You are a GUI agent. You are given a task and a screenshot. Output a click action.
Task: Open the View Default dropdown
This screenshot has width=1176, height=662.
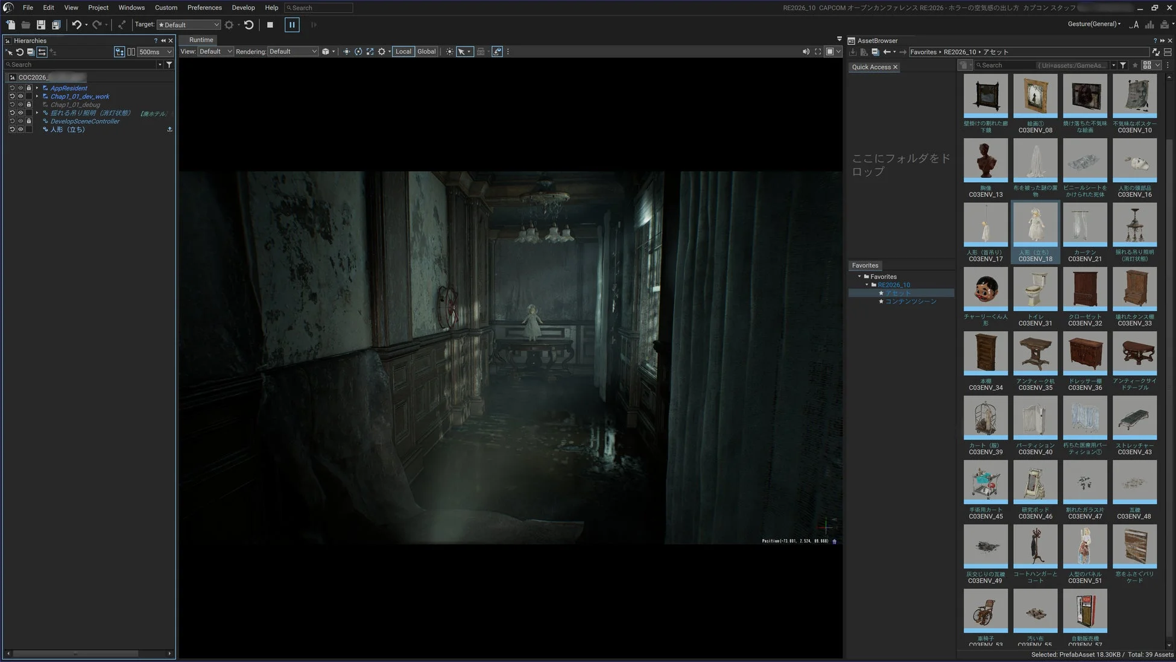click(x=215, y=52)
